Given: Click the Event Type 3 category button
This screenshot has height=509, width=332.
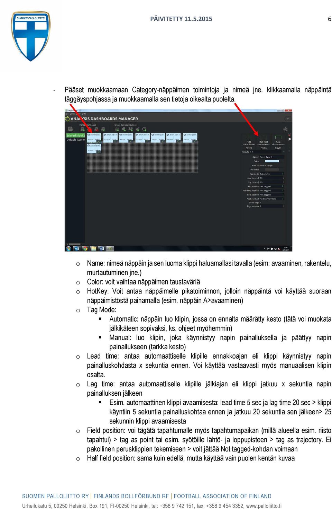Looking at the screenshot, I should (x=142, y=138).
